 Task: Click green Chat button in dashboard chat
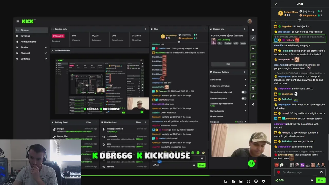coord(201,165)
